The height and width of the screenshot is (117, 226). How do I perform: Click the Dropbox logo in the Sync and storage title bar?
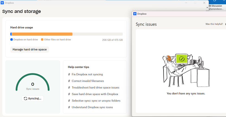pos(2,3)
